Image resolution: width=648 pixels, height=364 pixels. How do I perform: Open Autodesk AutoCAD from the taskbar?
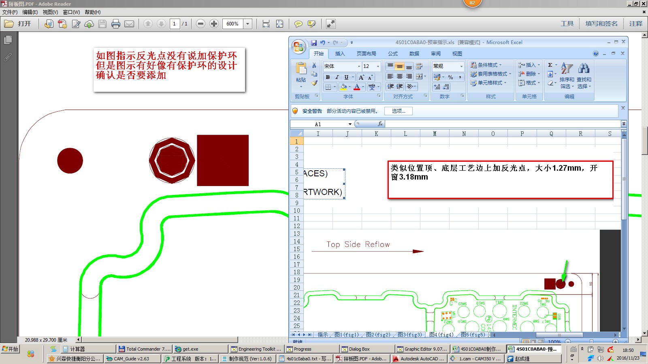419,359
